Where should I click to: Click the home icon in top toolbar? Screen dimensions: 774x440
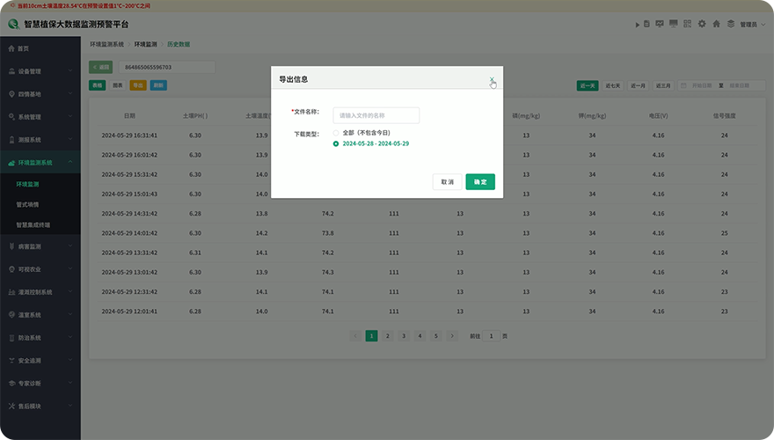point(716,24)
